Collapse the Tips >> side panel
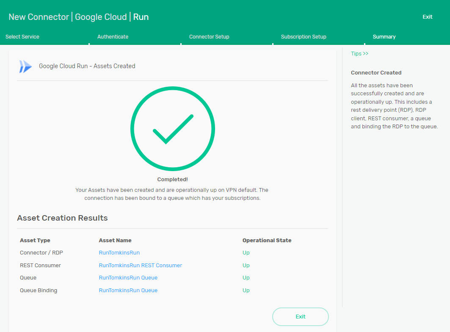The width and height of the screenshot is (450, 332). coord(359,54)
